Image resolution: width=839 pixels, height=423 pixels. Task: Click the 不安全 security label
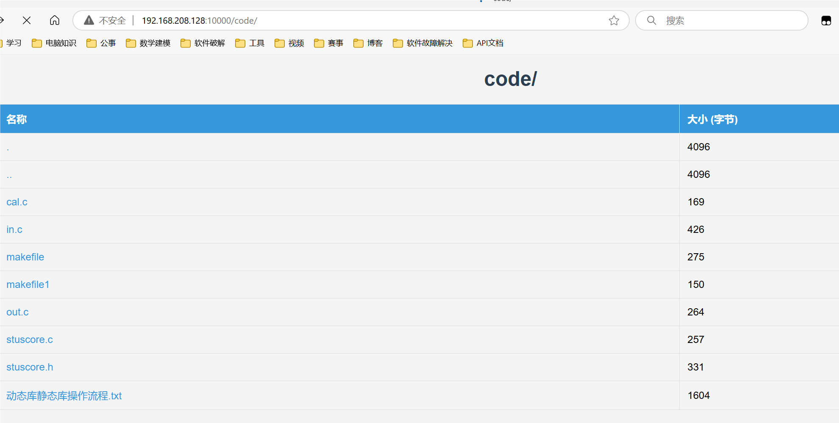click(112, 20)
